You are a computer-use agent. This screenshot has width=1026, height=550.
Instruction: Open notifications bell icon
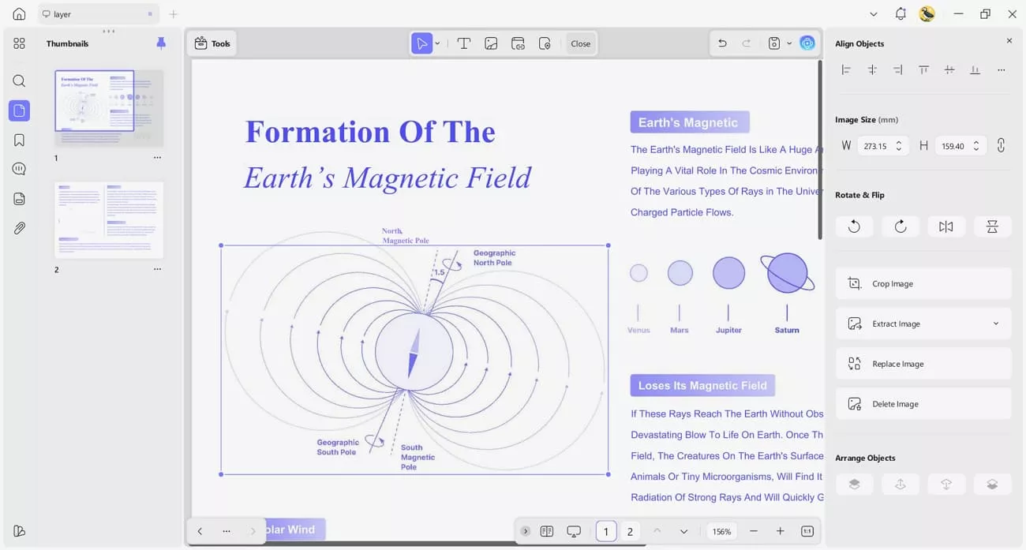coord(901,14)
